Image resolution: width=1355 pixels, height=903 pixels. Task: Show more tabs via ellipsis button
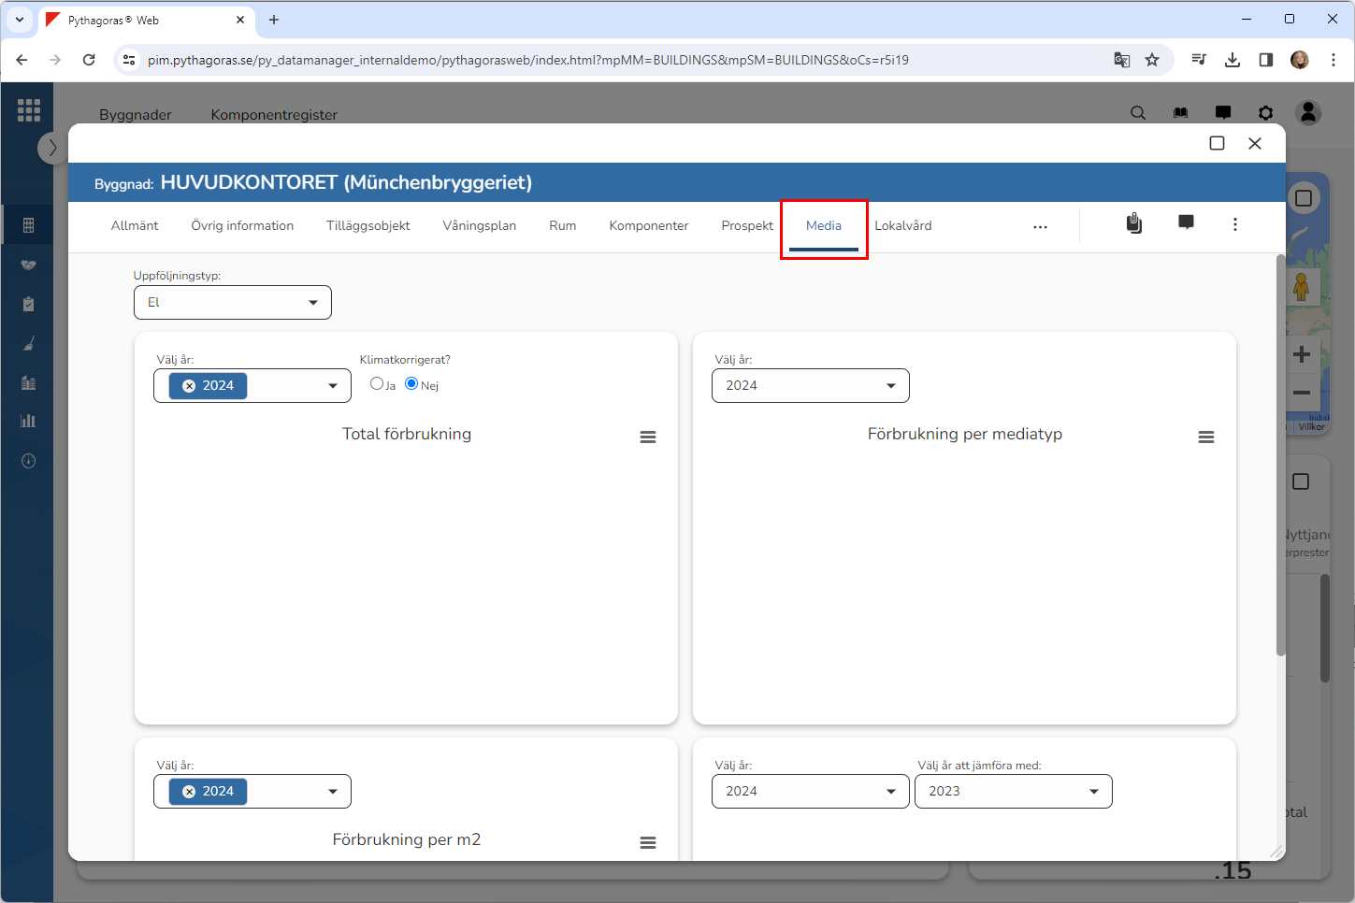1040,227
